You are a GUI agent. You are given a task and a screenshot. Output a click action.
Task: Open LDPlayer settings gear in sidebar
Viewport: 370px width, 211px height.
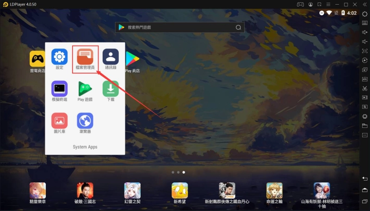(x=364, y=14)
